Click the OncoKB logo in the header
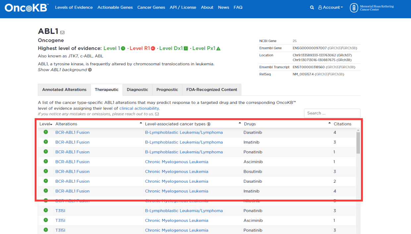 coord(27,8)
